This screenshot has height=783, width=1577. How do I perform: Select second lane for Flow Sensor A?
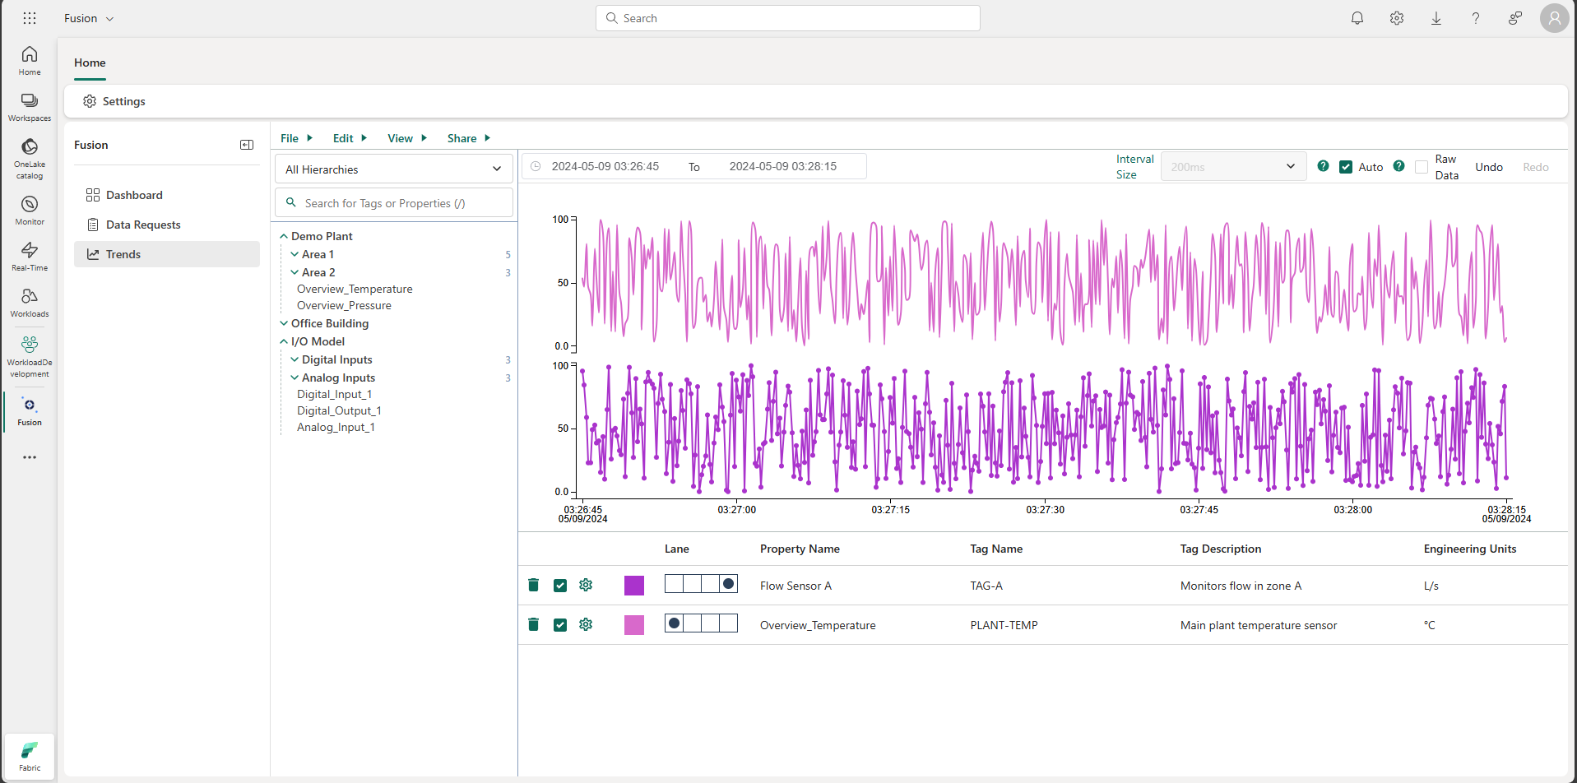pyautogui.click(x=692, y=584)
